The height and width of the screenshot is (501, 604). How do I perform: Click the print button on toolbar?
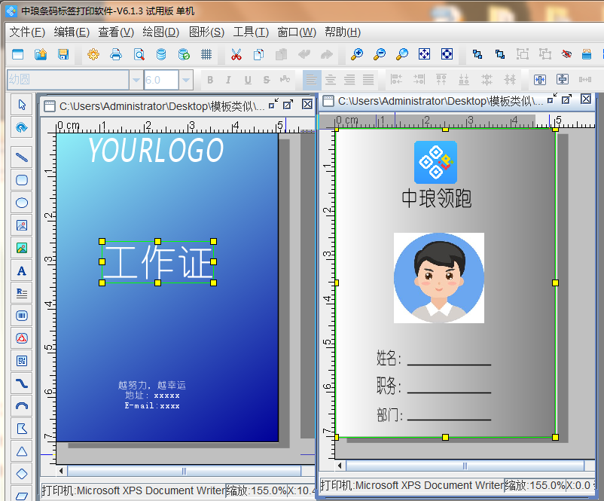click(117, 54)
